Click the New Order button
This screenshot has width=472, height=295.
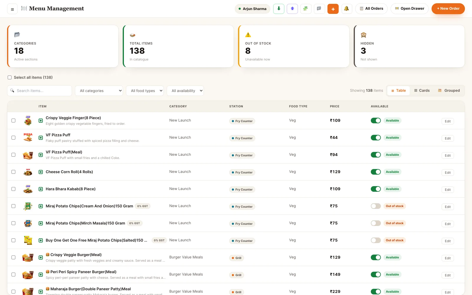[448, 9]
